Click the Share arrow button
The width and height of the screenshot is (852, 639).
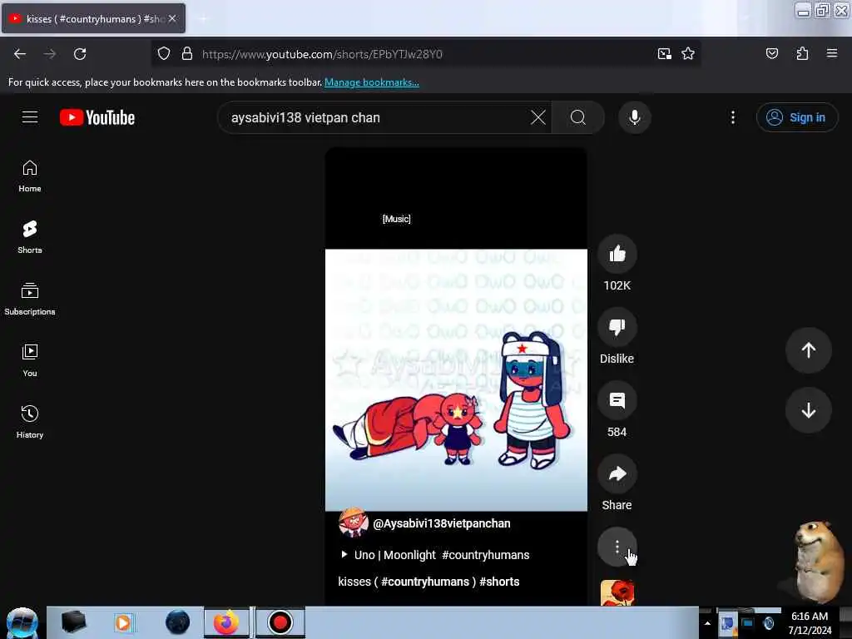pyautogui.click(x=617, y=473)
